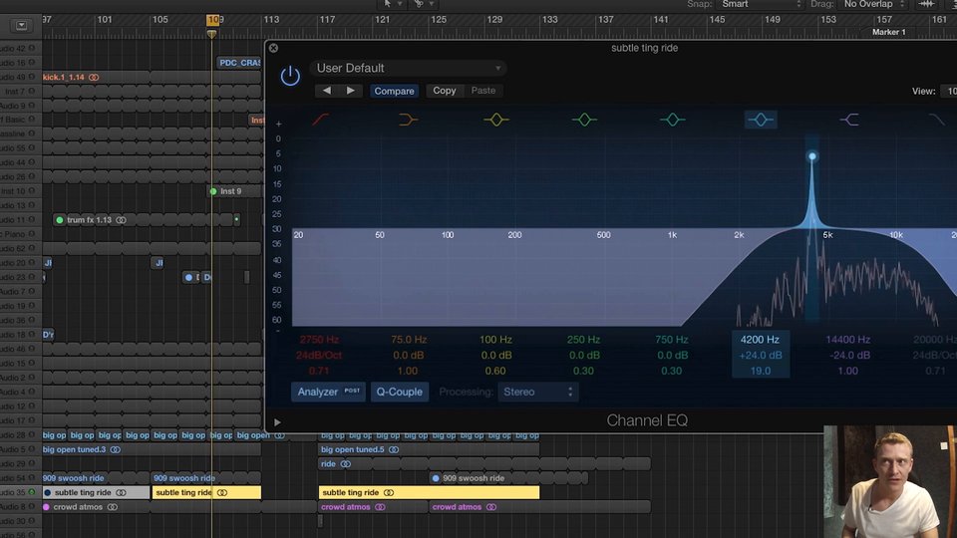
Task: Click the loop icon on kick.1_1.14 region
Action: click(94, 78)
